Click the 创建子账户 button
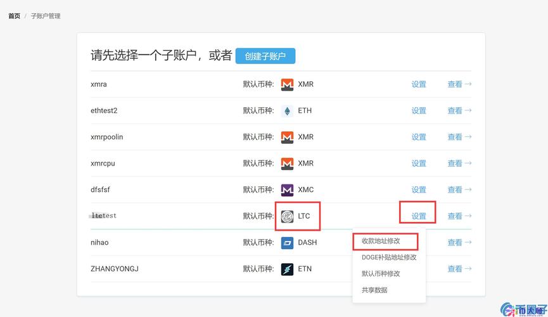The width and height of the screenshot is (548, 317). [265, 56]
